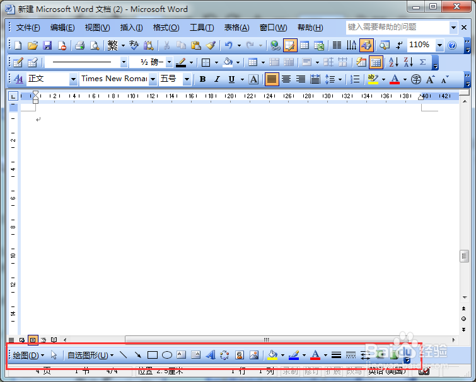
Task: Toggle italic formatting
Action: pos(217,79)
